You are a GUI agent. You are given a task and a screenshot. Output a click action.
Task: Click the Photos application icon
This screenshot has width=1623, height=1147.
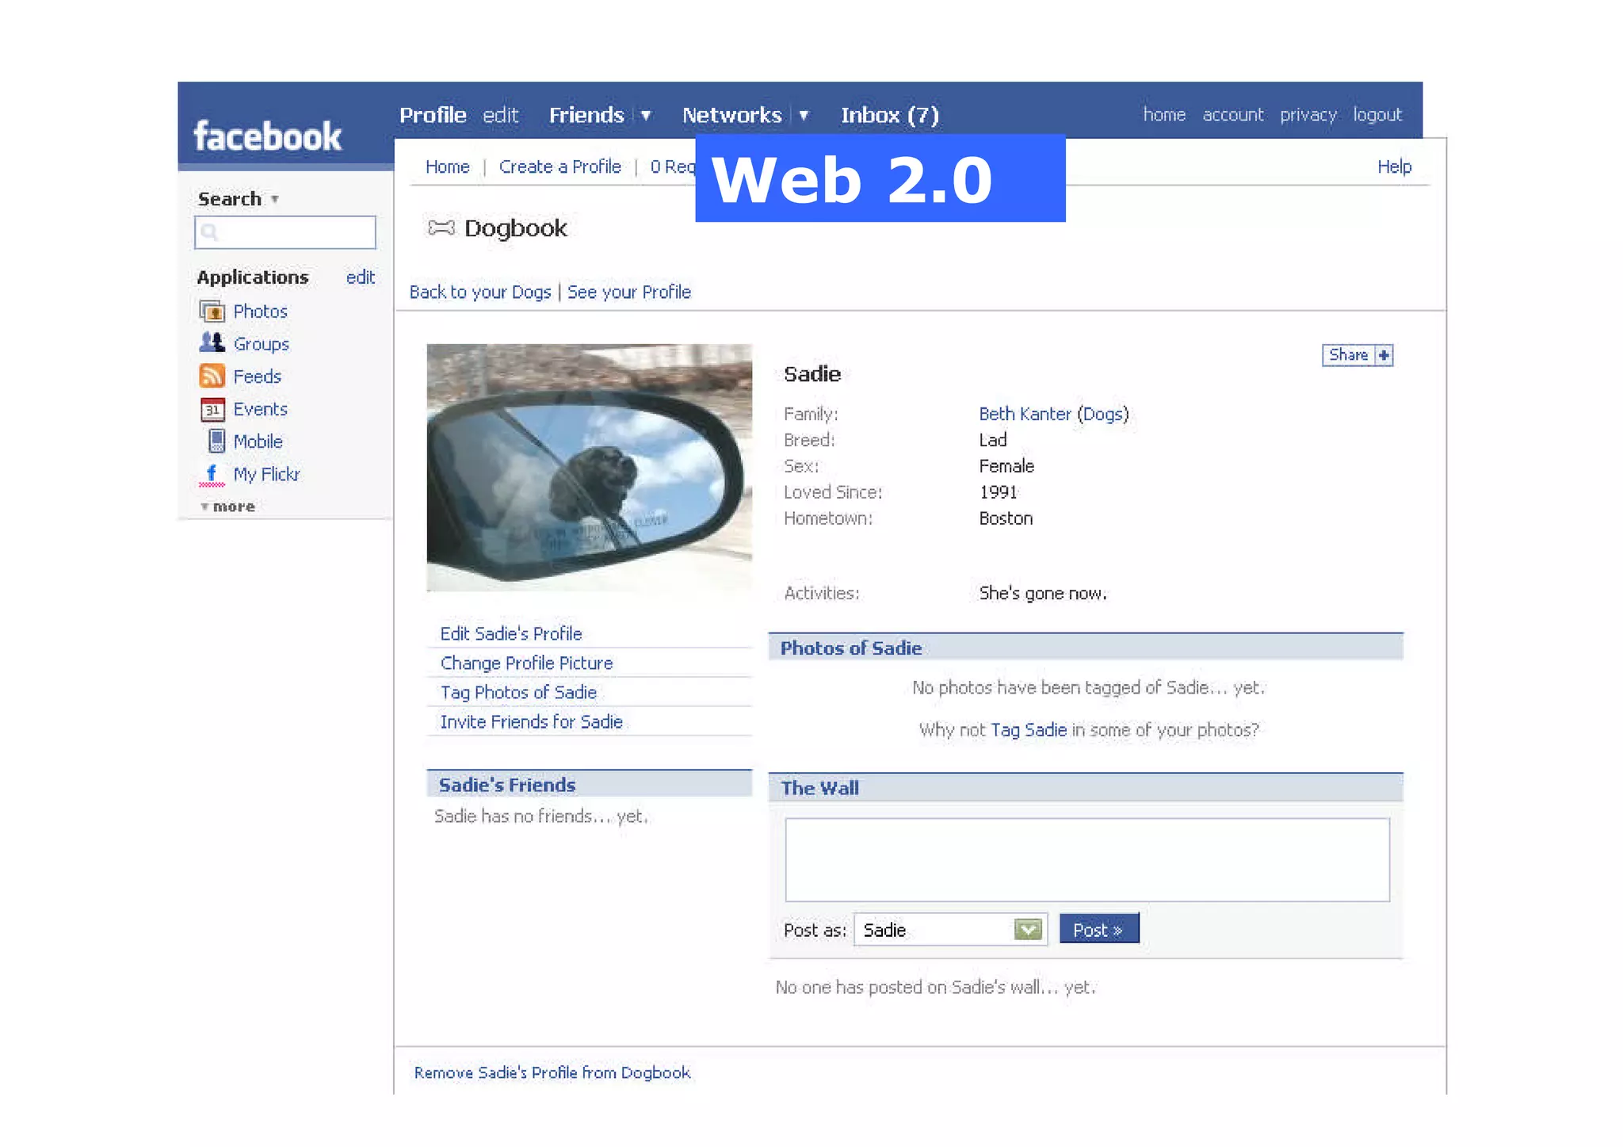(212, 312)
